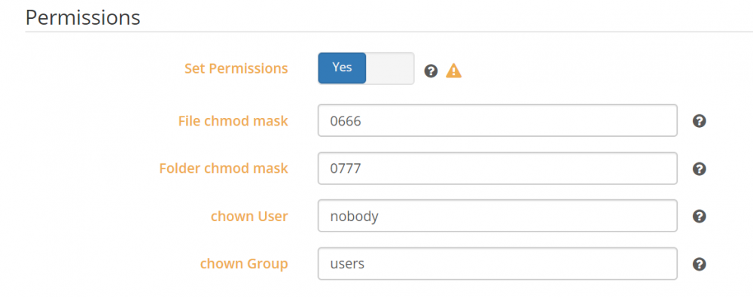The height and width of the screenshot is (297, 753).
Task: Open help for Set Permissions
Action: (x=431, y=71)
